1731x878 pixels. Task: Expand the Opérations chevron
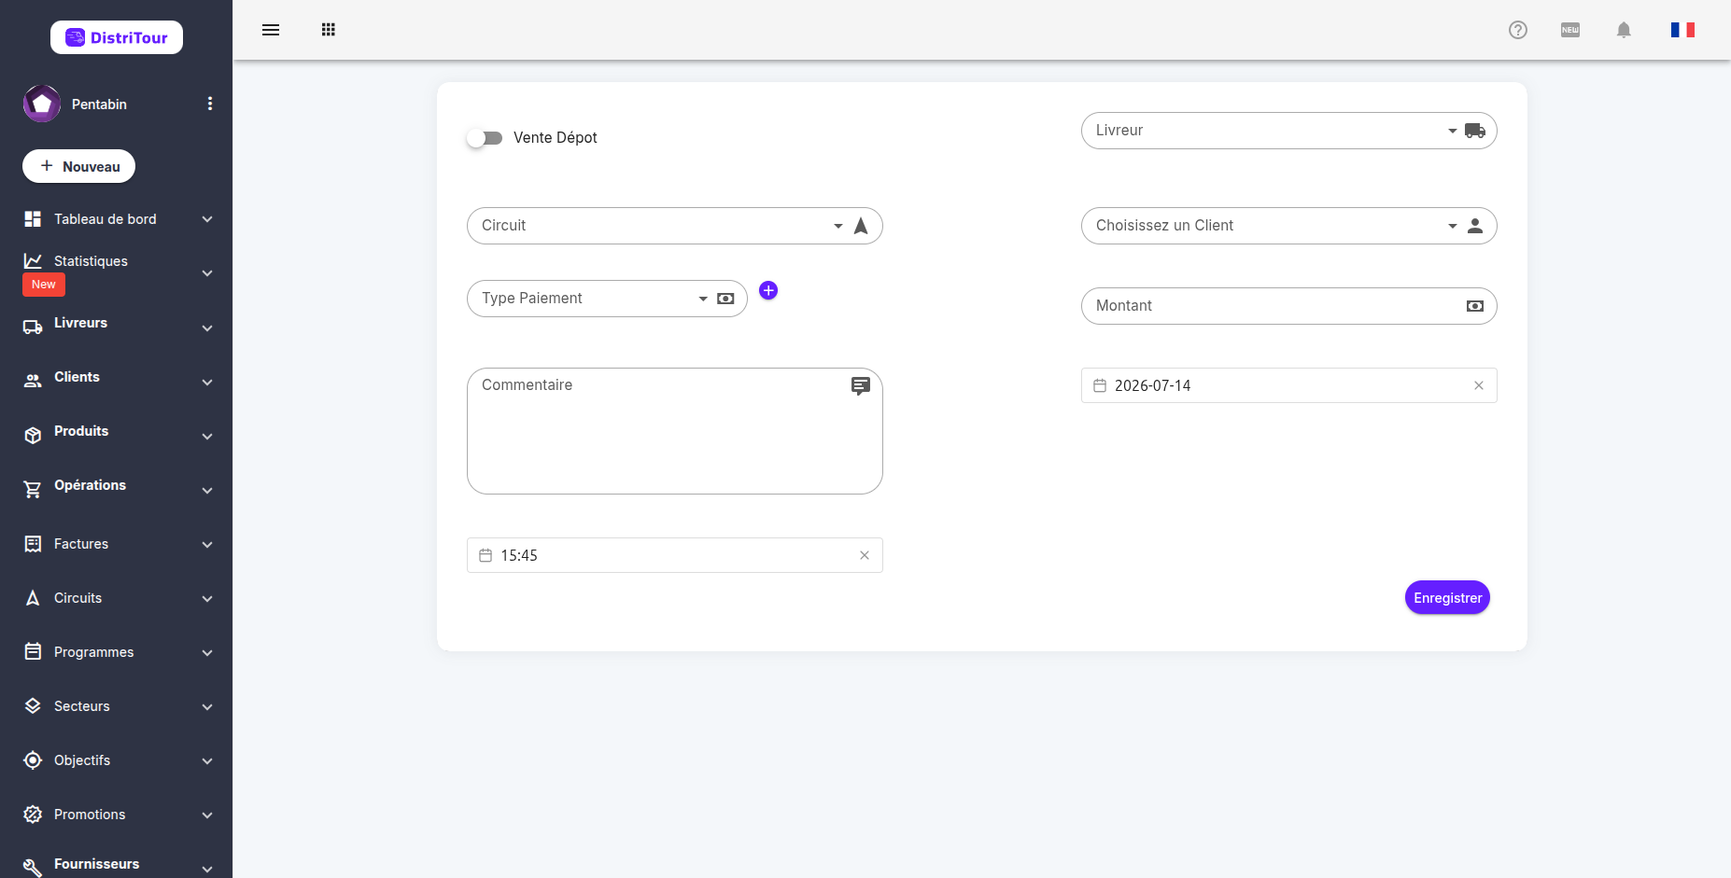(207, 491)
